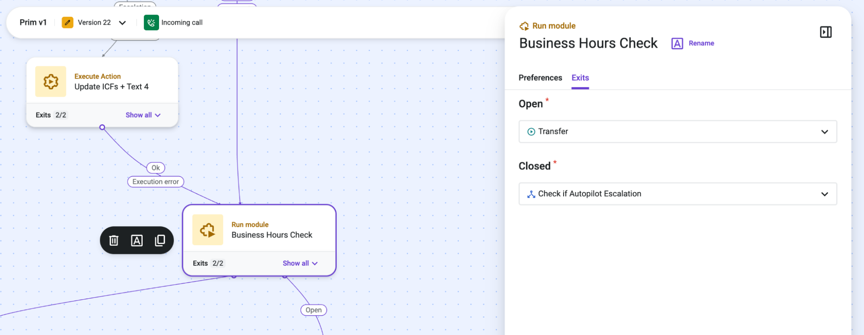The height and width of the screenshot is (335, 864).
Task: Click the Execution error exit label
Action: [x=156, y=182]
